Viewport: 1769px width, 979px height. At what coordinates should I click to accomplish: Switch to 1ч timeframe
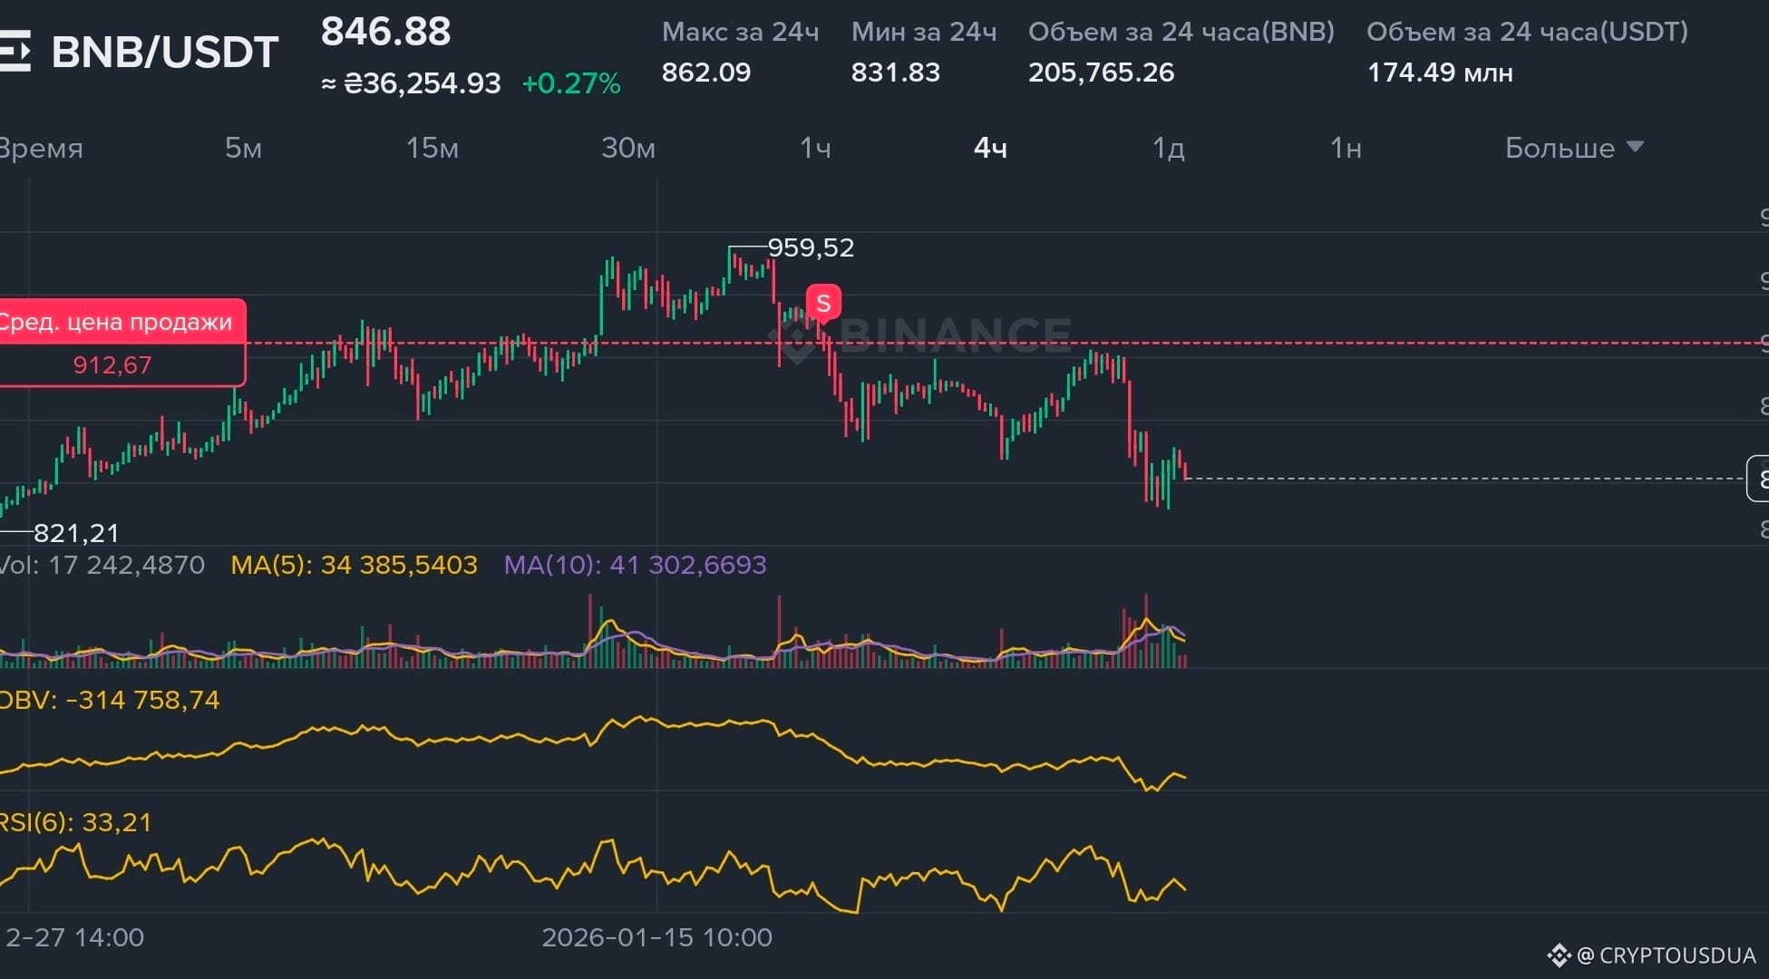[x=814, y=148]
